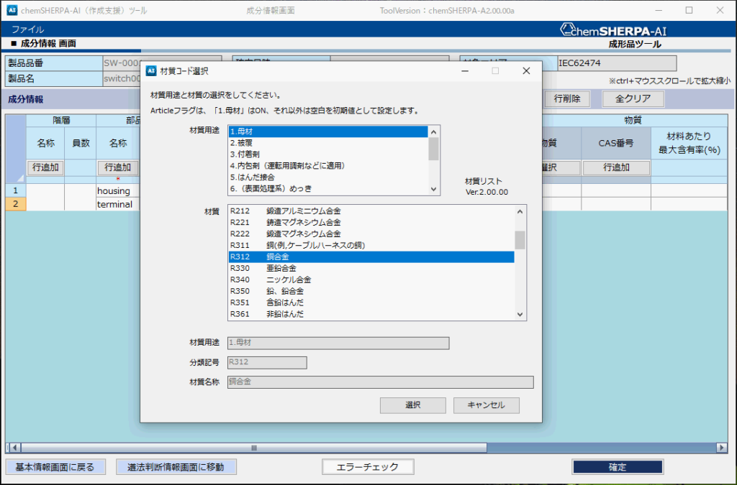Viewport: 737px width, 485px height.
Task: Select 3.付着剤 in material usage list
Action: [x=328, y=154]
